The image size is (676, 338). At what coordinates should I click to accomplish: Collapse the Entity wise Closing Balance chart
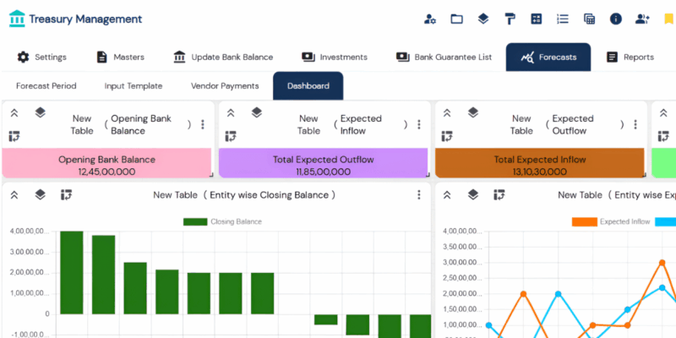coord(14,195)
